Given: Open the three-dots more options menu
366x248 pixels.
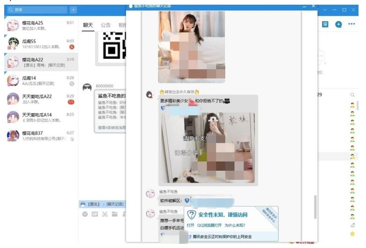Looking at the screenshot, I should (x=352, y=24).
